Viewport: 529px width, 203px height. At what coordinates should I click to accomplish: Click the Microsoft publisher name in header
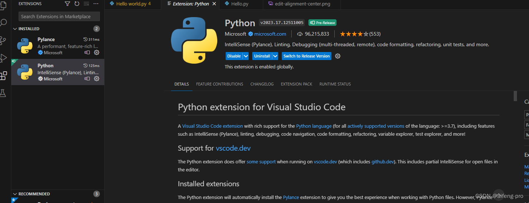coord(236,34)
